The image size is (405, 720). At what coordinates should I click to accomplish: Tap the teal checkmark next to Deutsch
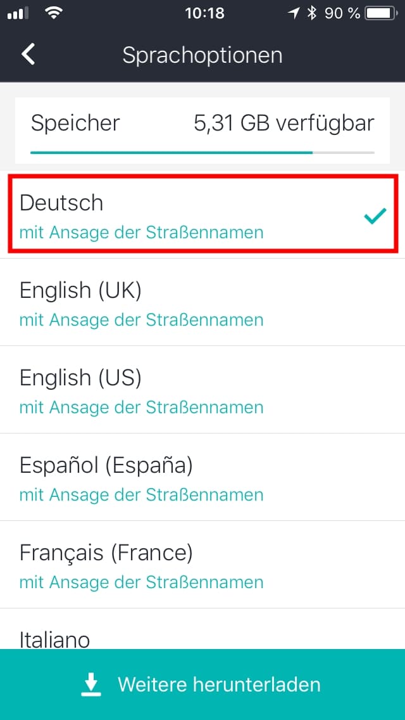pyautogui.click(x=375, y=216)
